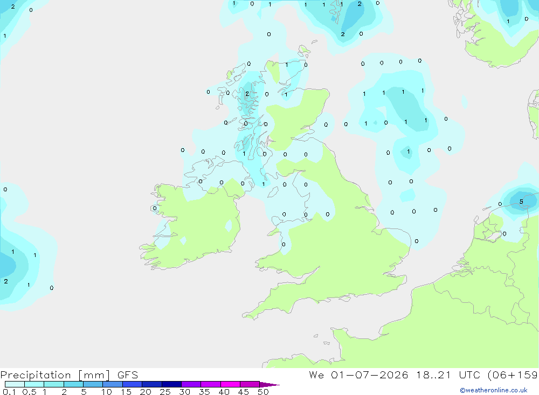Pick the 15–20 mm legend color box

click(x=133, y=384)
